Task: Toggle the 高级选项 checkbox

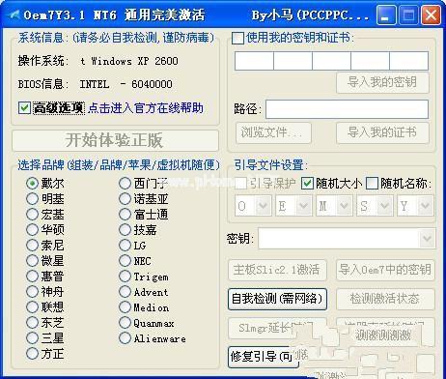Action: tap(24, 108)
